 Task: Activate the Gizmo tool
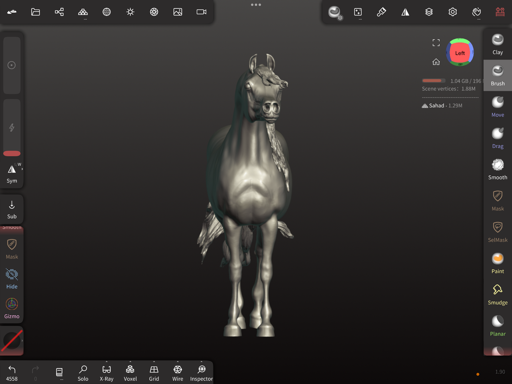click(12, 308)
